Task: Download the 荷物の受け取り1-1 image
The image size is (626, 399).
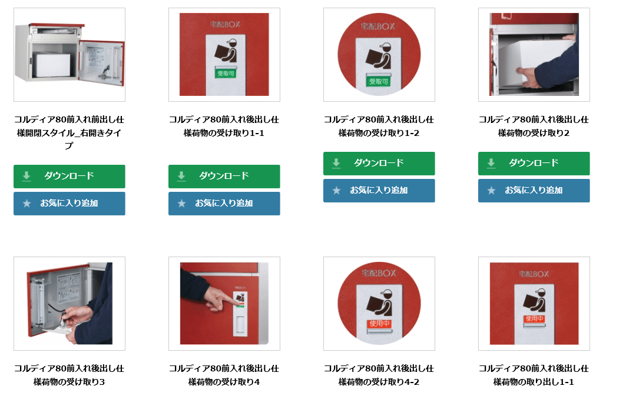Action: (224, 177)
